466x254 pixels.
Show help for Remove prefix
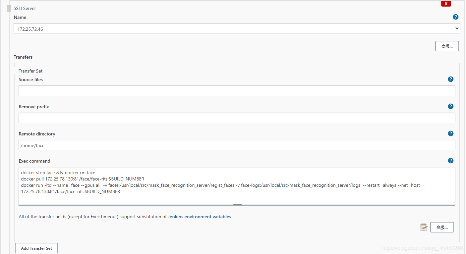click(450, 106)
